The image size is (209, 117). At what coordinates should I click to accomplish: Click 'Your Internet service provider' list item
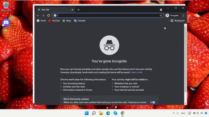[129, 90]
